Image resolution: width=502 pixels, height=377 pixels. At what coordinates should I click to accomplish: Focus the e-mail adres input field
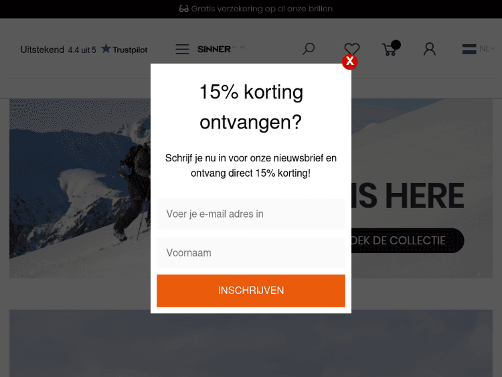[251, 214]
